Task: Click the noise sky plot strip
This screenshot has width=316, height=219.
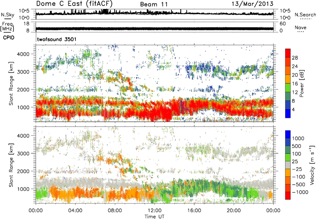Action: [154, 14]
